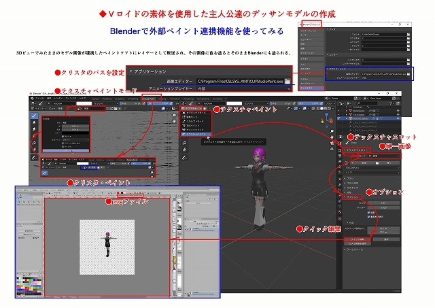The image size is (435, 308).
Task: Click the image editor pan hand icon
Action: [174, 121]
